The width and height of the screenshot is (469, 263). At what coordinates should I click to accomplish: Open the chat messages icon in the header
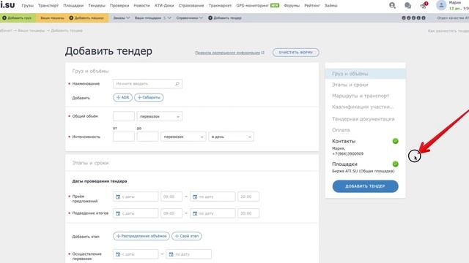click(x=407, y=5)
